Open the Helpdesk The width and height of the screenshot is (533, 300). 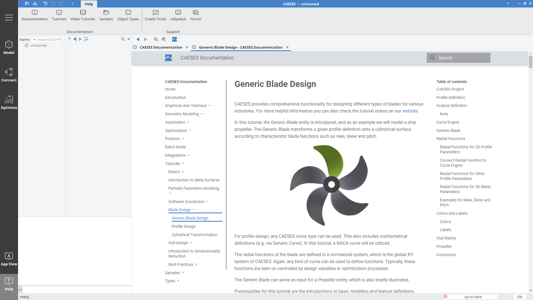pos(178,15)
